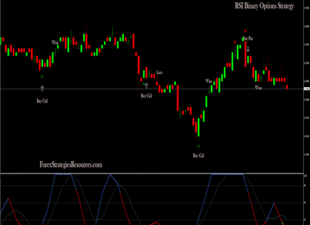Open the ForexStrategiesResources.com watermark link

click(71, 165)
